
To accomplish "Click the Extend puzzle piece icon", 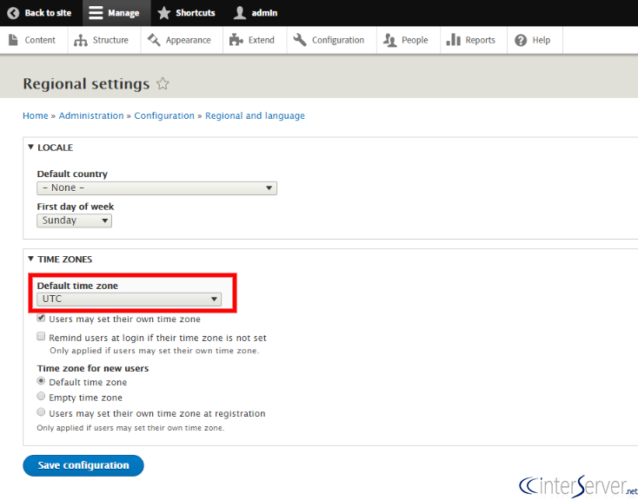I will click(x=236, y=40).
